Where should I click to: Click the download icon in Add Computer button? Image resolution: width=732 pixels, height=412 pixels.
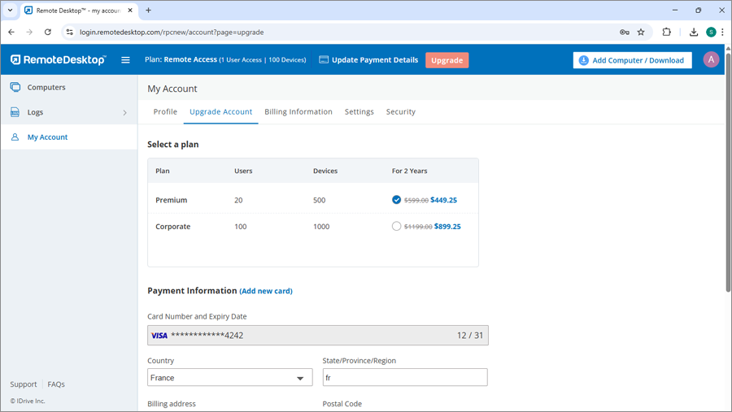coord(583,60)
